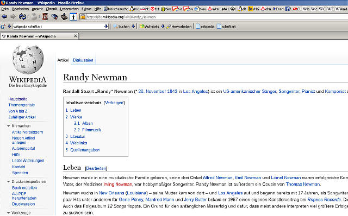Click the back arrow navigation button

click(x=4, y=17)
